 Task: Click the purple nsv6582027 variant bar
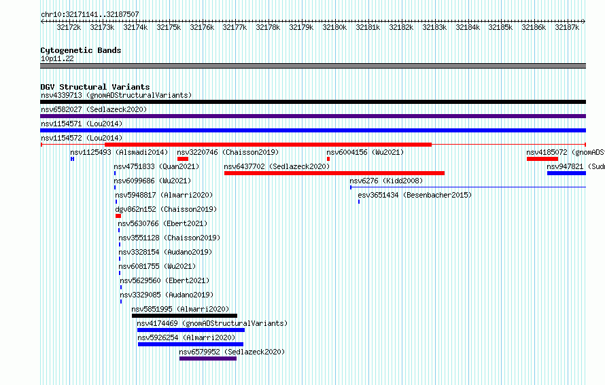pos(313,116)
